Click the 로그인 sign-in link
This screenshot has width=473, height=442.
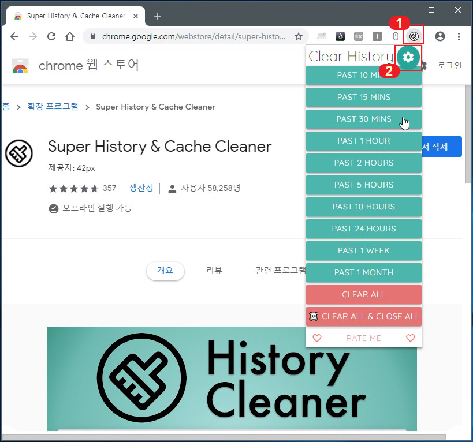(x=449, y=66)
